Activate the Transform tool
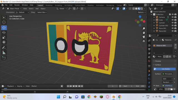Viewport: 178px width, 100px height. pos(4,42)
